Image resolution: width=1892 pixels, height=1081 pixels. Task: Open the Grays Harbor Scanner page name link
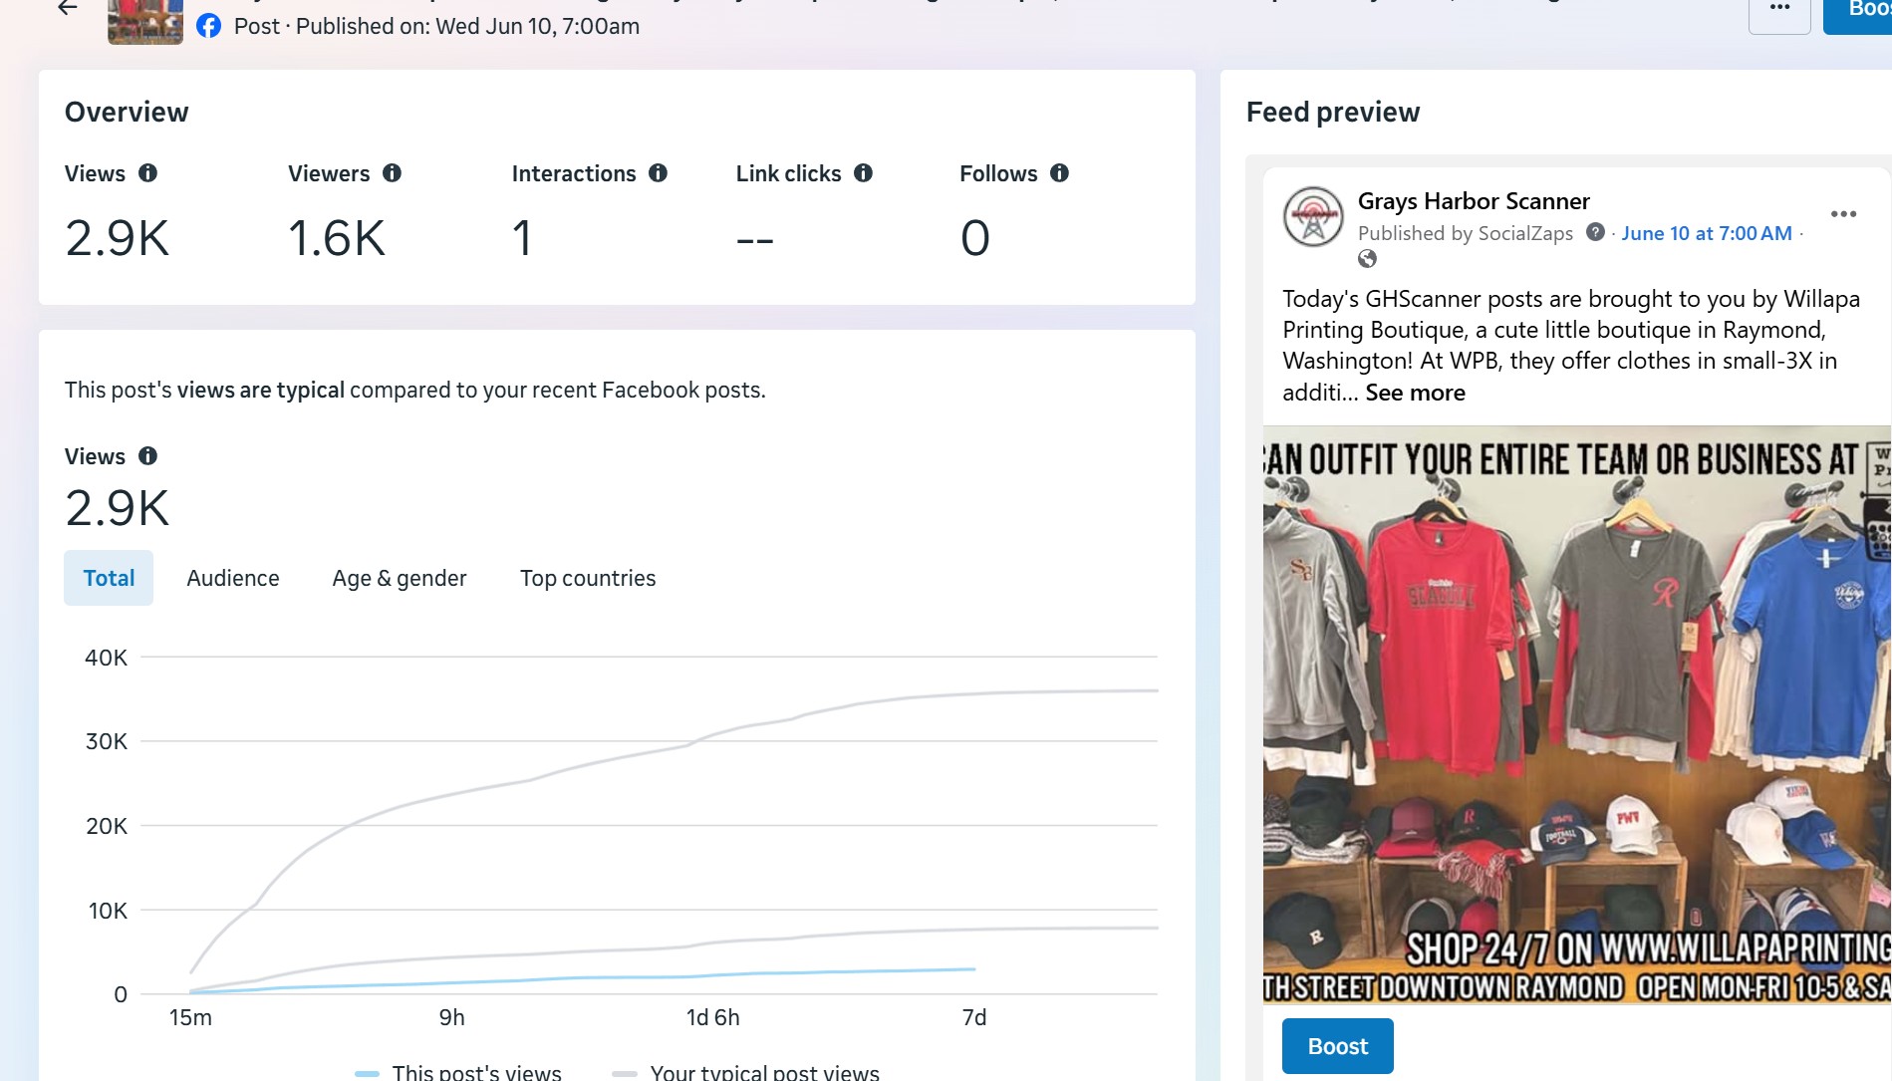tap(1474, 201)
